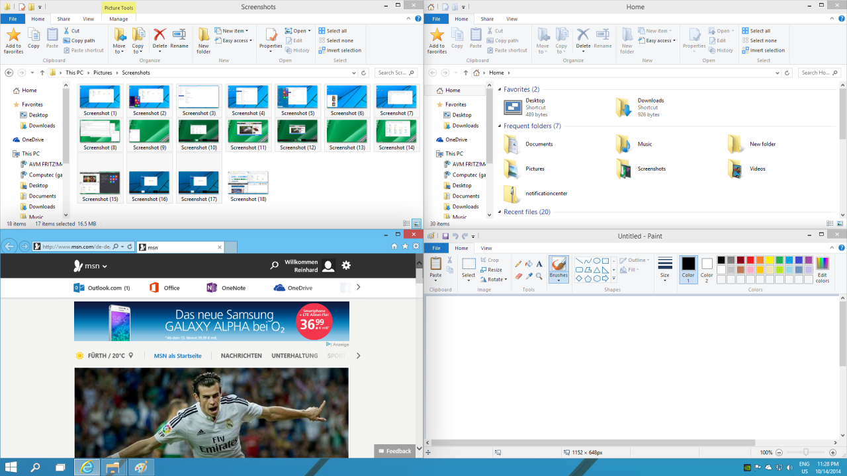Select the Fill with color bucket in Paint

pyautogui.click(x=529, y=264)
